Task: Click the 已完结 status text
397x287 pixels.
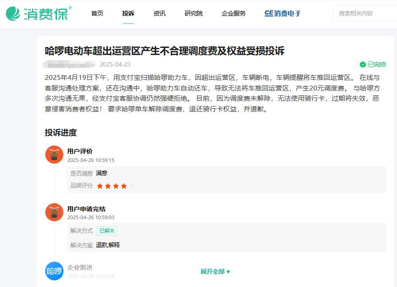Action: coord(377,64)
